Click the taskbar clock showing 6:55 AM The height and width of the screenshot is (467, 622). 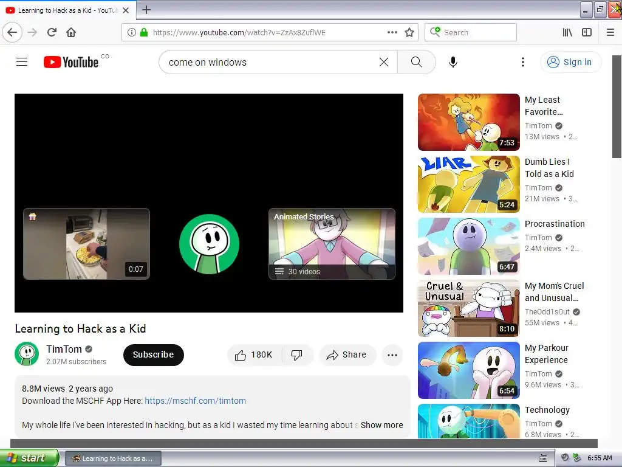pos(600,458)
